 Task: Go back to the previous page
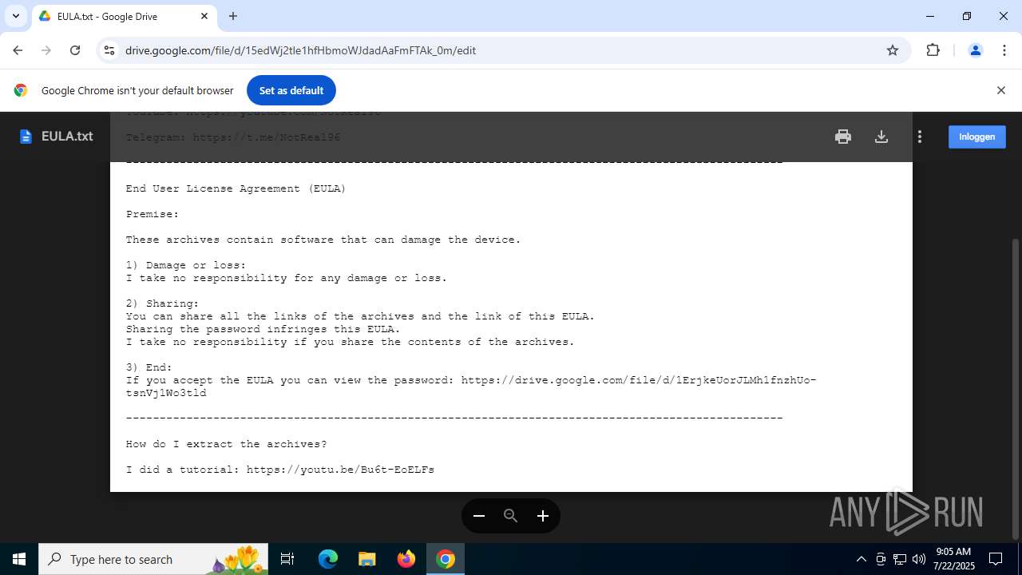point(18,50)
